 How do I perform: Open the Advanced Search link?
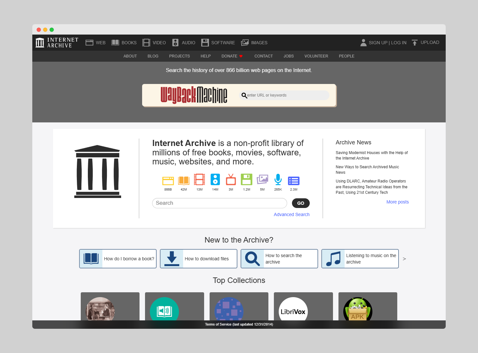291,214
